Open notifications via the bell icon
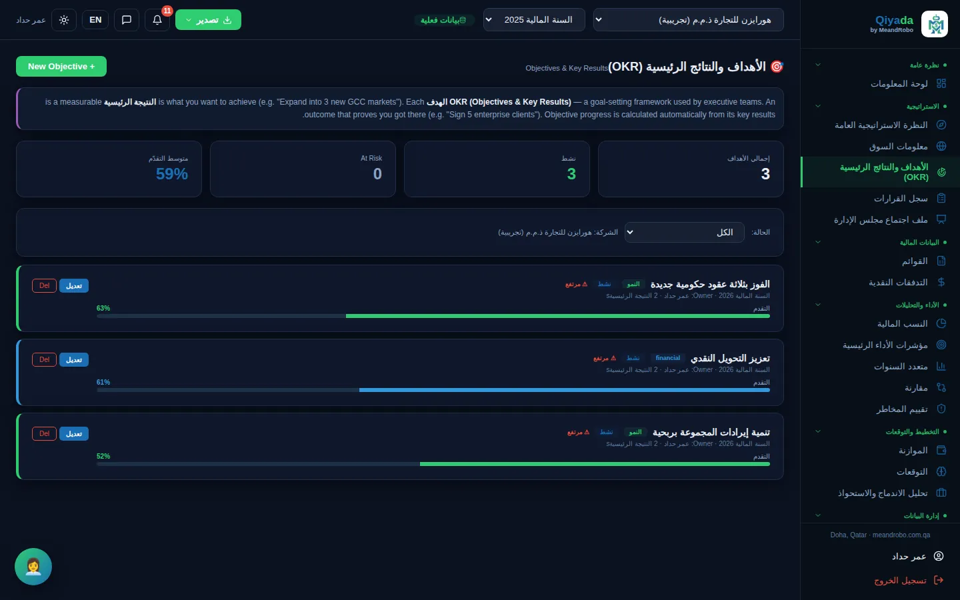 [x=157, y=20]
